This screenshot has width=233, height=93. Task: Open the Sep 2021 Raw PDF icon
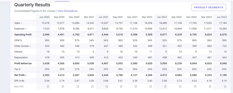pos(121,86)
